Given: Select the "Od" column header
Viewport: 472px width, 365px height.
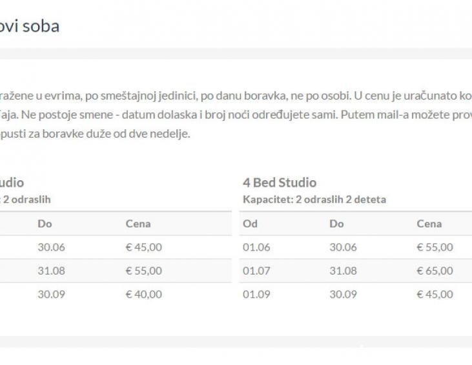Looking at the screenshot, I should [250, 224].
